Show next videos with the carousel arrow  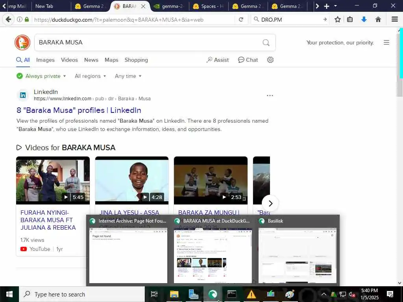tap(270, 203)
